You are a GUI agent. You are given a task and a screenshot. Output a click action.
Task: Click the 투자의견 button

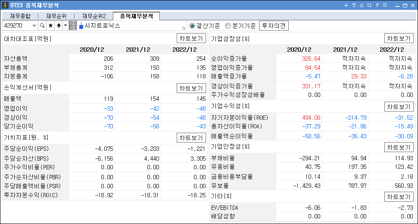pos(274,26)
